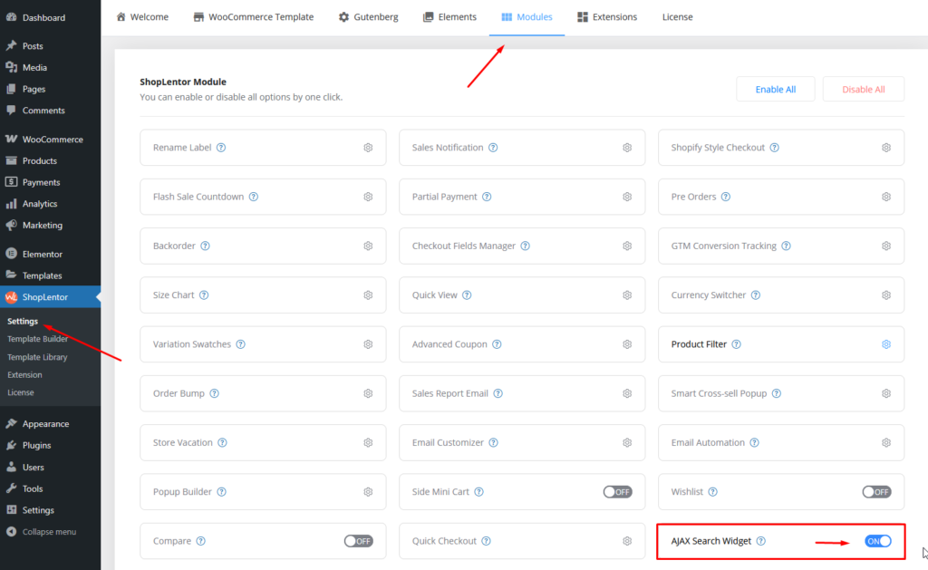Open settings gear for Smart Cross-sell Popup
Image resolution: width=928 pixels, height=570 pixels.
tap(886, 393)
